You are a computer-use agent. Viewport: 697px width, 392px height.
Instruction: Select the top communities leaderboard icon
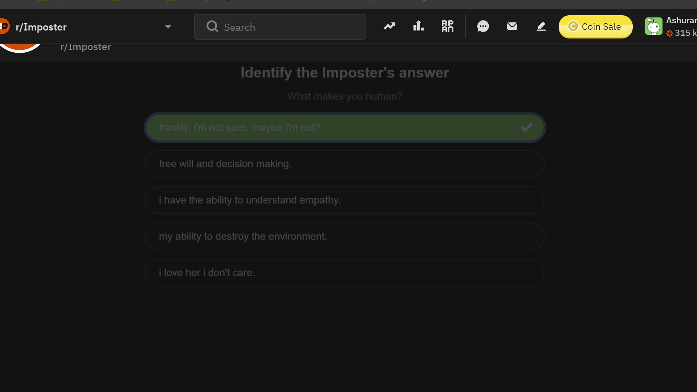418,26
